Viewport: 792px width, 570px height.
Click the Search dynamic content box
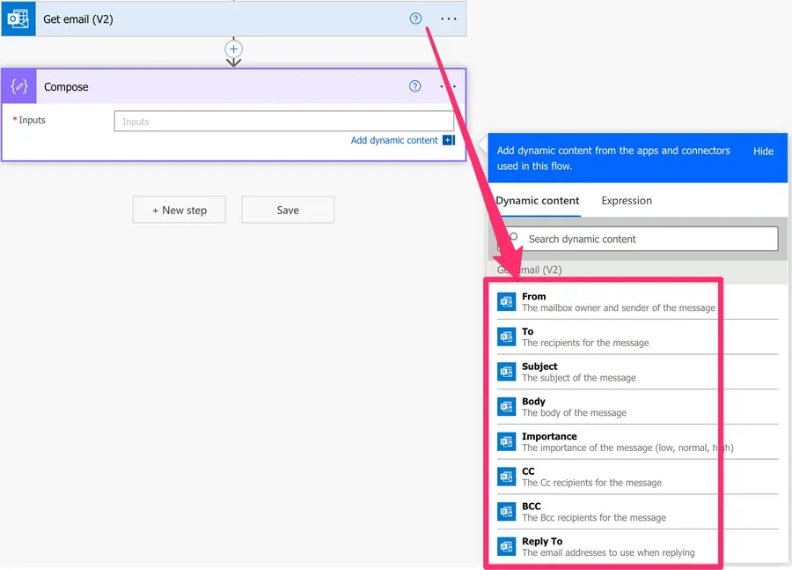click(647, 239)
